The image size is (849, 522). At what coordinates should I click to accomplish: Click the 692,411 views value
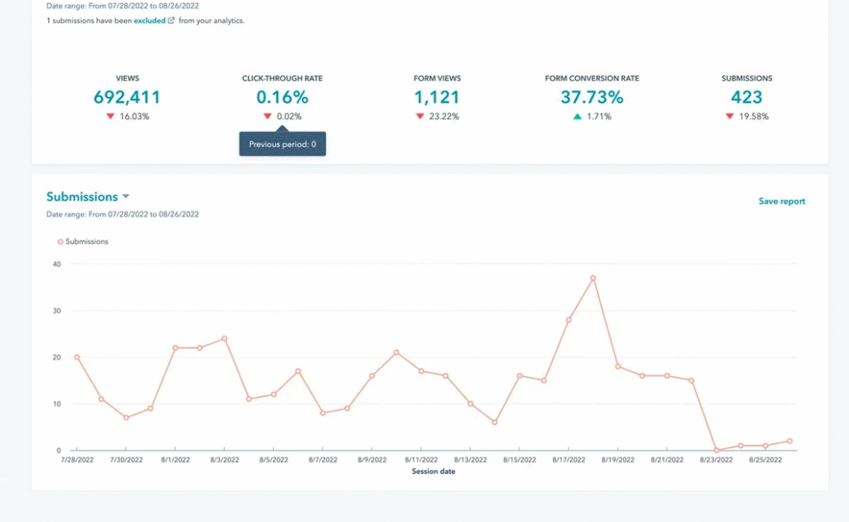127,97
